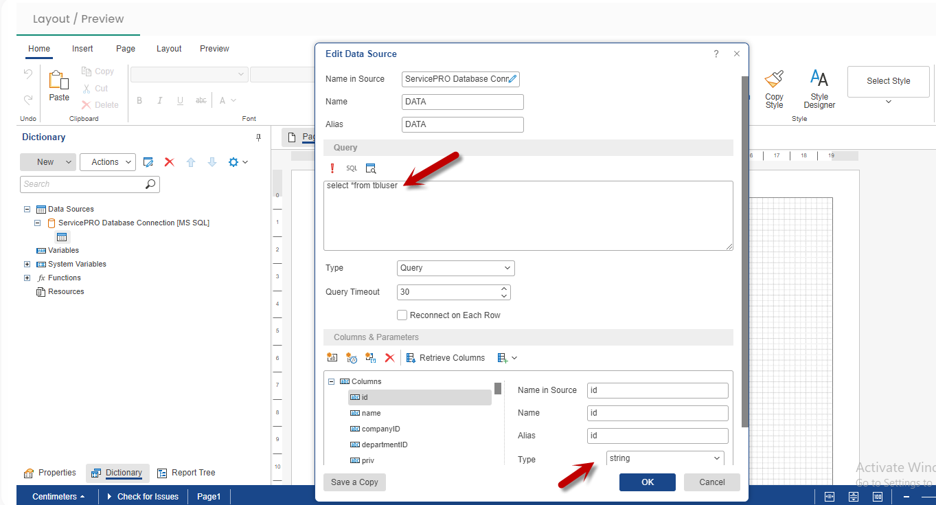This screenshot has height=505, width=936.
Task: Open the View Data icon in Query toolbar
Action: click(x=371, y=168)
